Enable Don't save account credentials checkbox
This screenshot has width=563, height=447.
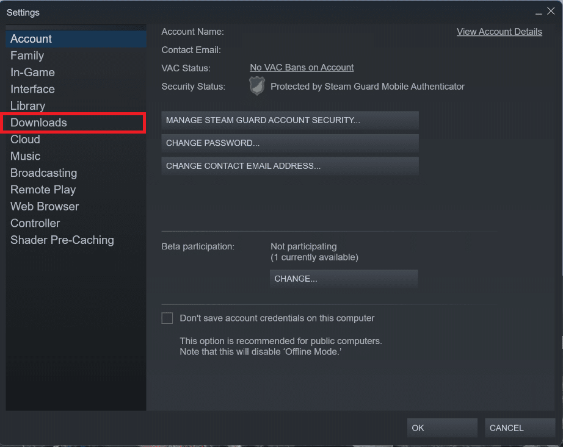(x=167, y=318)
